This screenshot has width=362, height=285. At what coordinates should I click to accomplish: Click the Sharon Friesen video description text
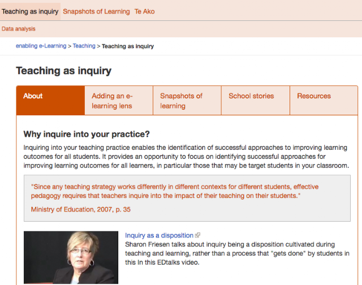click(237, 253)
